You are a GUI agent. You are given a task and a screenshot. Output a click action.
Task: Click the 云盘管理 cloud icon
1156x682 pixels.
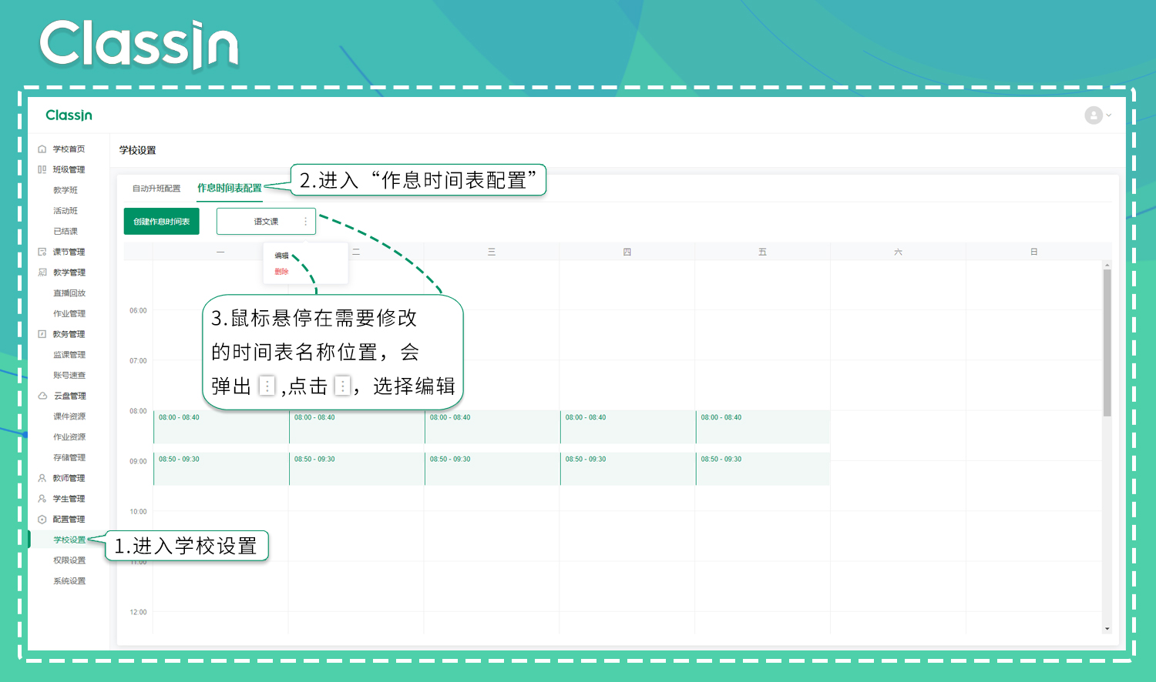42,396
